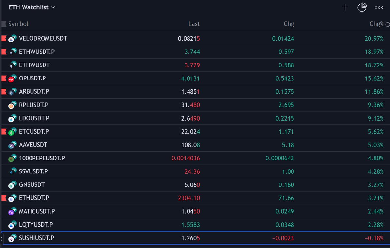Click the 1000PEPEUSDT.P coin logo
390x248 pixels.
coord(12,158)
